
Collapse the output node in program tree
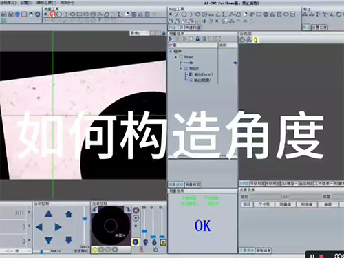tap(180, 69)
